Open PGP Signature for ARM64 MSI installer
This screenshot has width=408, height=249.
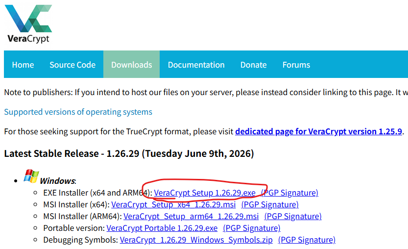pyautogui.click(x=293, y=216)
